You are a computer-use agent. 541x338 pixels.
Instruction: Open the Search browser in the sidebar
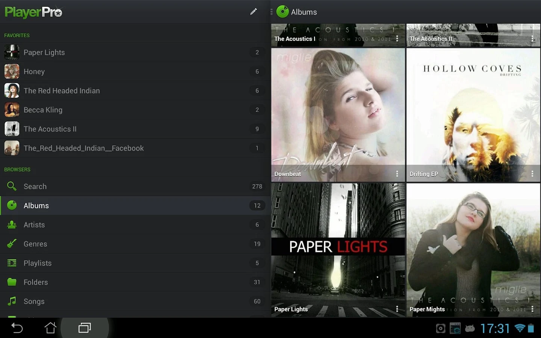tap(35, 186)
